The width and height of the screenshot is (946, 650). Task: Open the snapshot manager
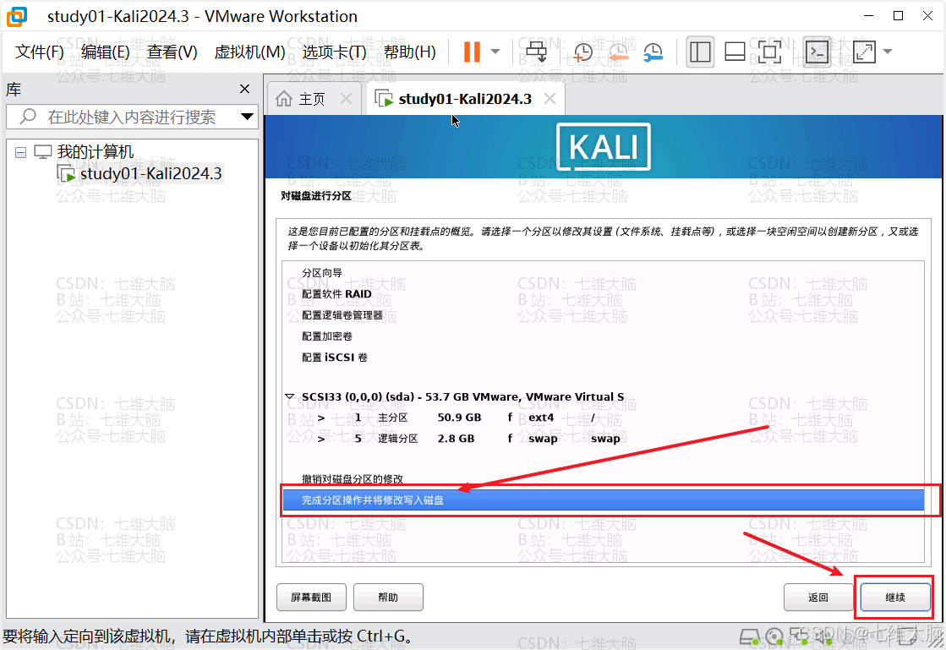pyautogui.click(x=653, y=52)
